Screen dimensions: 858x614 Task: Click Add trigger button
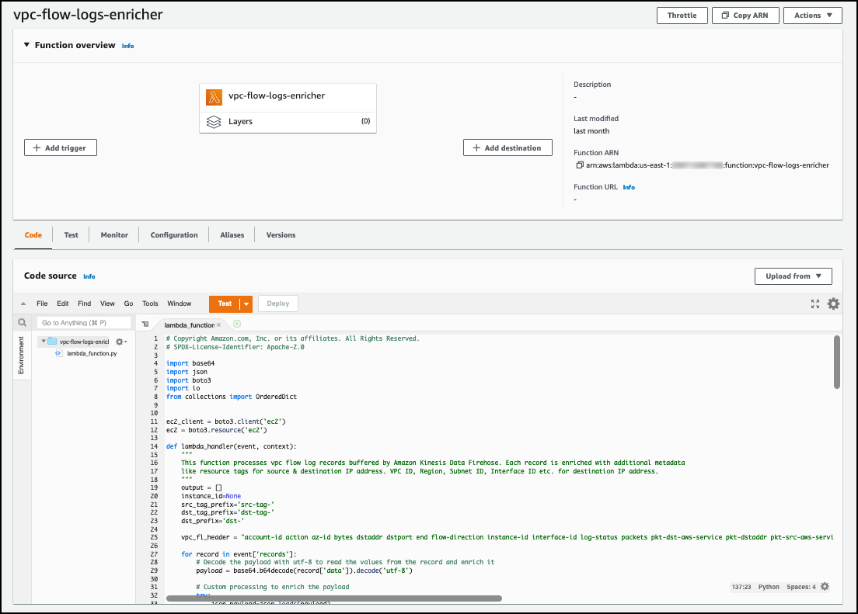click(60, 147)
